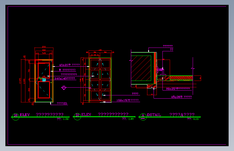
Task: Select the 100x15 annotation text
Action: (x=127, y=100)
